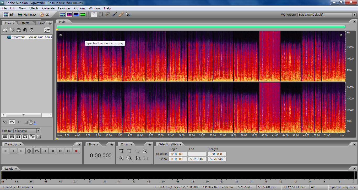Select the Фристайл wav file entry

(x=30, y=37)
